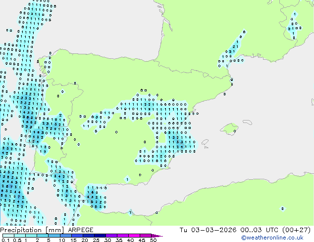314x242 pixels.
Task: Click the '30' legend scale label
Action: [x=107, y=240]
